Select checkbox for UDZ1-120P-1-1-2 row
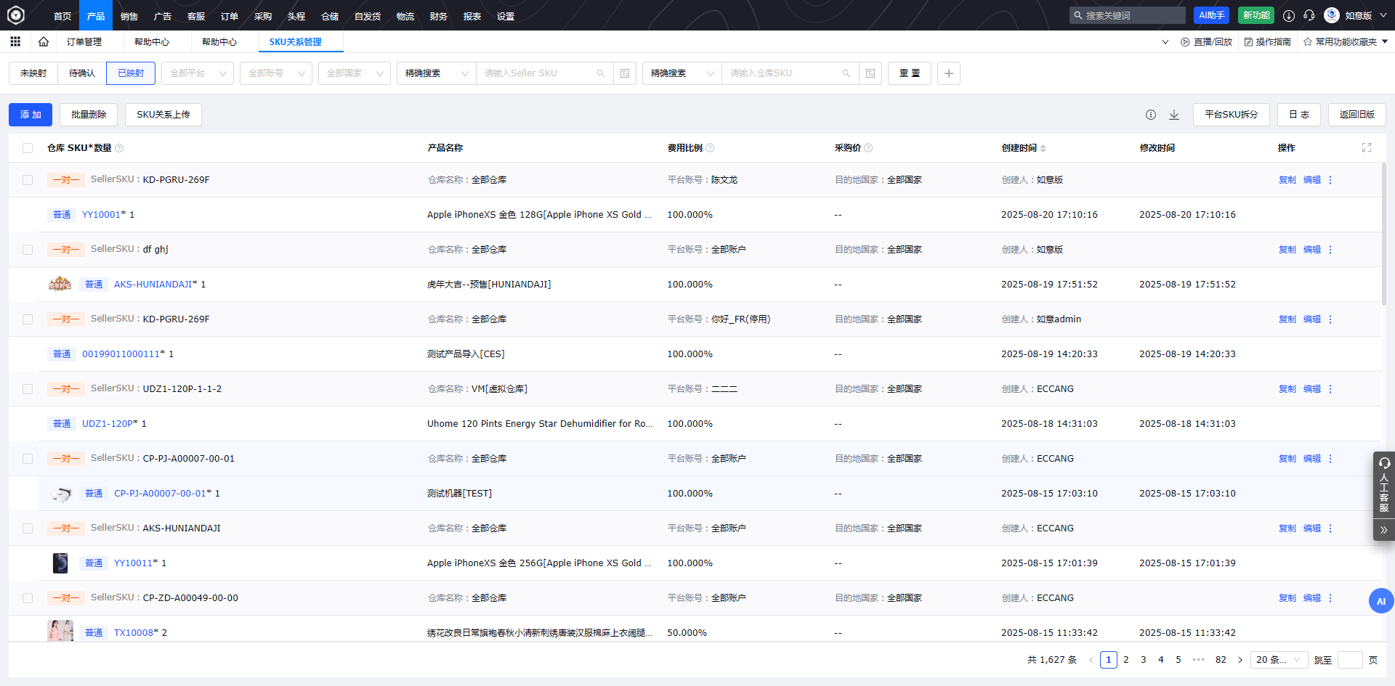1395x686 pixels. [28, 389]
